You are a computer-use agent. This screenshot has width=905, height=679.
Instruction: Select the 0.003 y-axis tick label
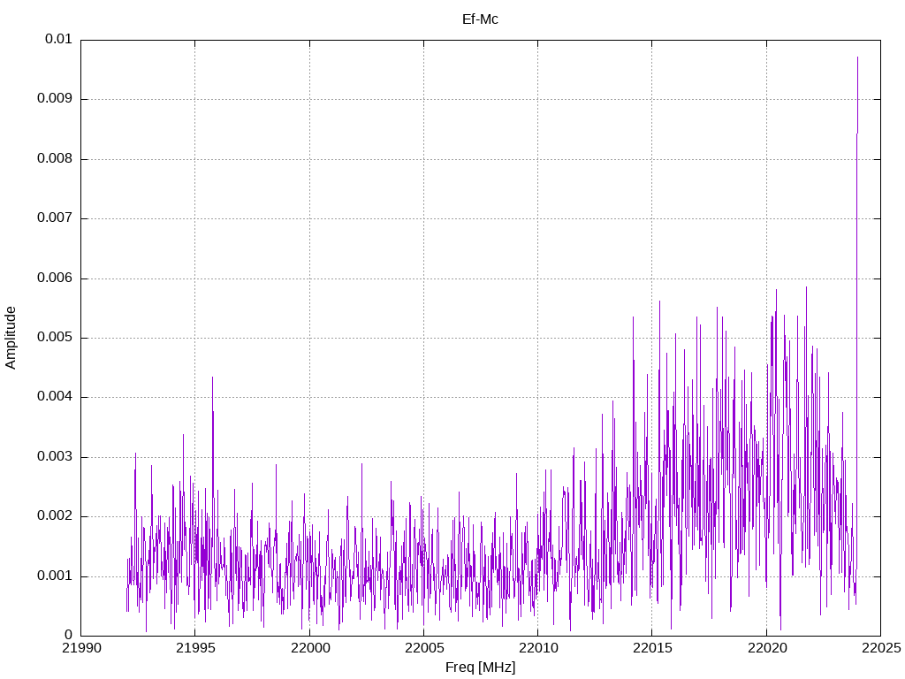click(54, 457)
